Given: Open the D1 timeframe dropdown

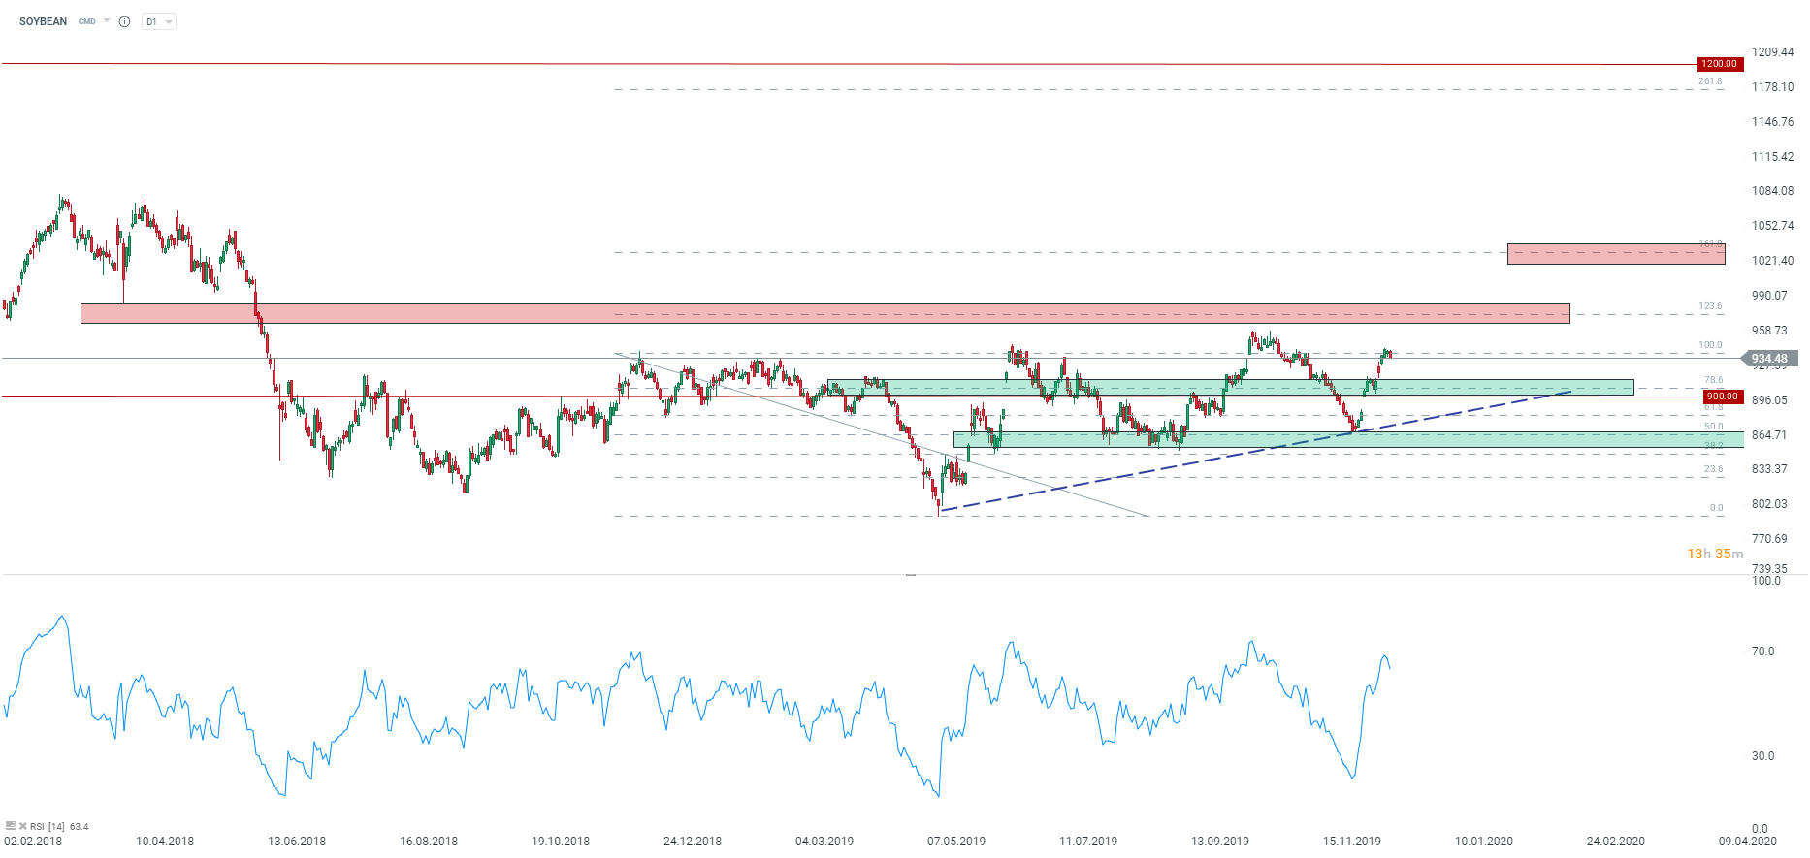Looking at the screenshot, I should [159, 21].
